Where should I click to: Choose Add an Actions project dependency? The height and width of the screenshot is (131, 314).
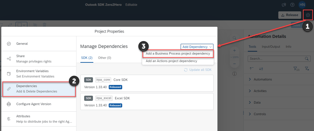point(171,61)
